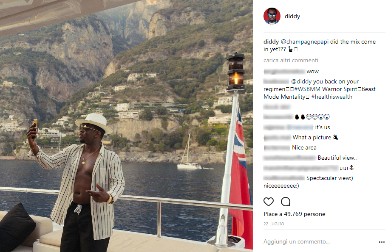Click the diddy username in the caption
Image resolution: width=388 pixels, height=252 pixels.
(271, 42)
